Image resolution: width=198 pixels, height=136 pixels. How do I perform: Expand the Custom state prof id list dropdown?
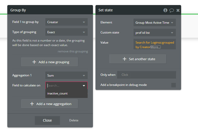coord(154,33)
